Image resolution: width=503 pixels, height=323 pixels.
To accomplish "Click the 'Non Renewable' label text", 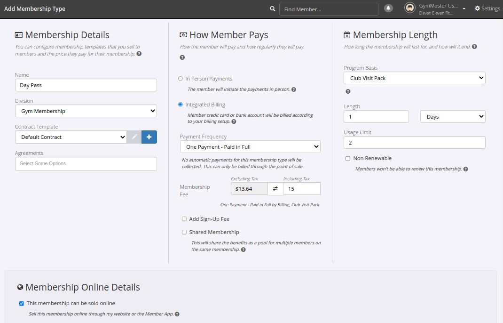I will tap(372, 158).
